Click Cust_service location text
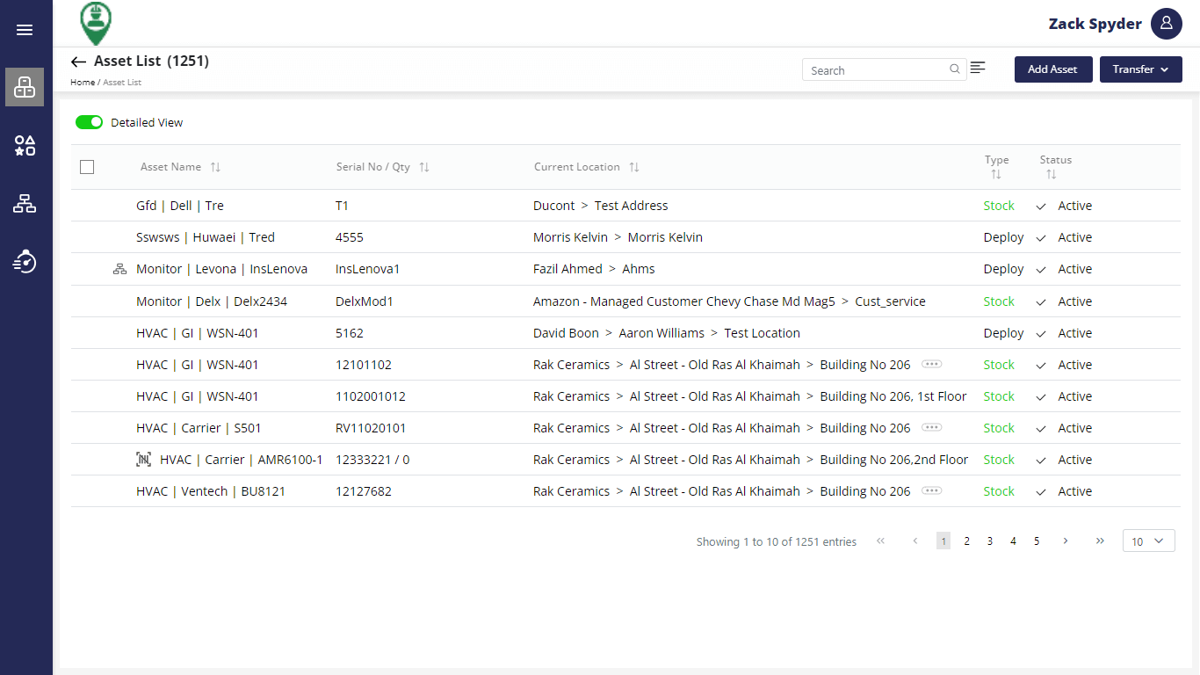Viewport: 1200px width, 675px height. [x=890, y=301]
